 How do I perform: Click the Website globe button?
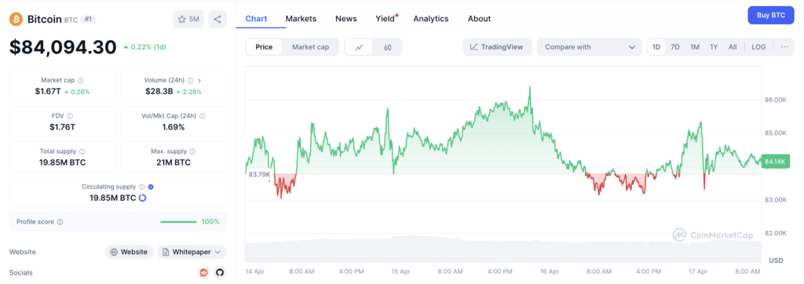click(130, 252)
